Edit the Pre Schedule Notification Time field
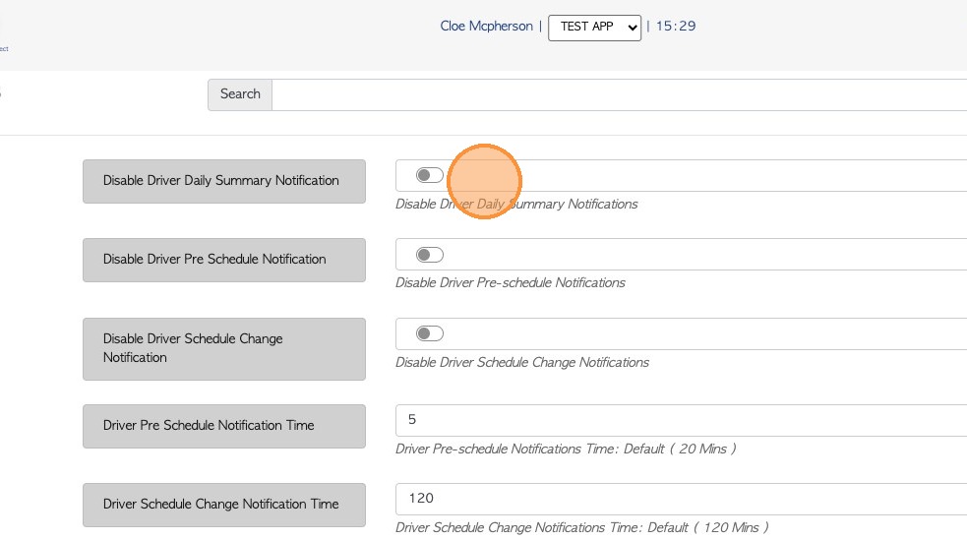 tap(679, 420)
